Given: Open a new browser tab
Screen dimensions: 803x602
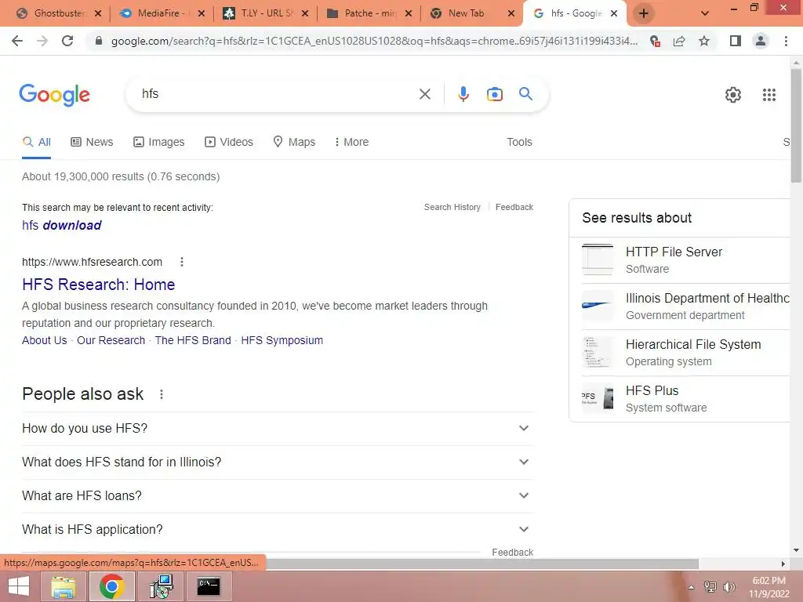Looking at the screenshot, I should (644, 13).
